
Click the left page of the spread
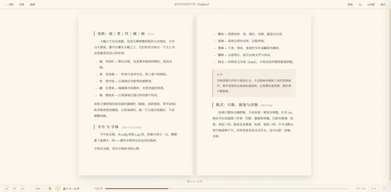click(x=135, y=95)
